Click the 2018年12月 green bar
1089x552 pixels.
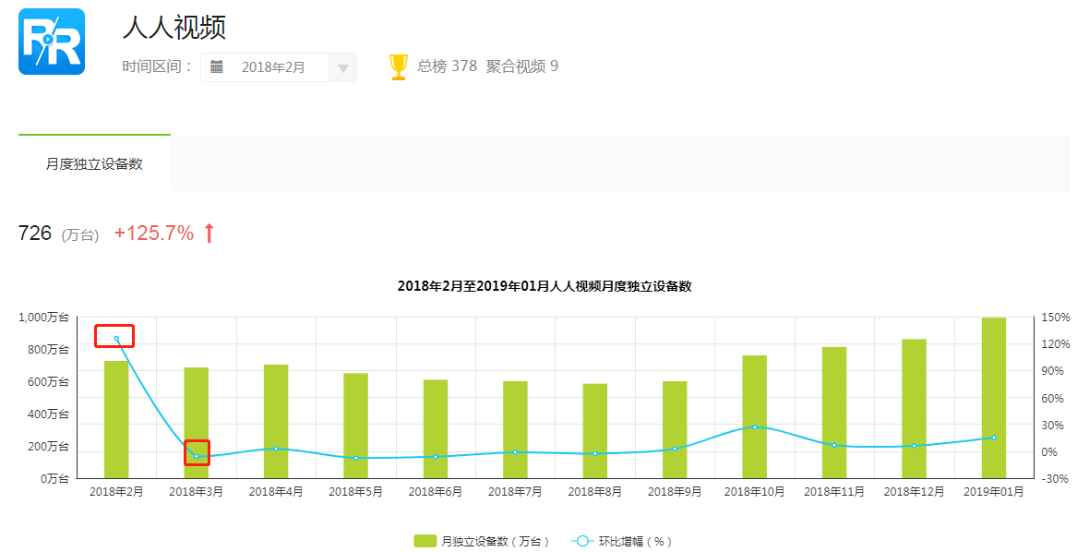[914, 408]
